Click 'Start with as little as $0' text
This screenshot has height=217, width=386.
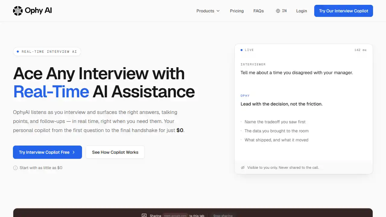coord(41,168)
